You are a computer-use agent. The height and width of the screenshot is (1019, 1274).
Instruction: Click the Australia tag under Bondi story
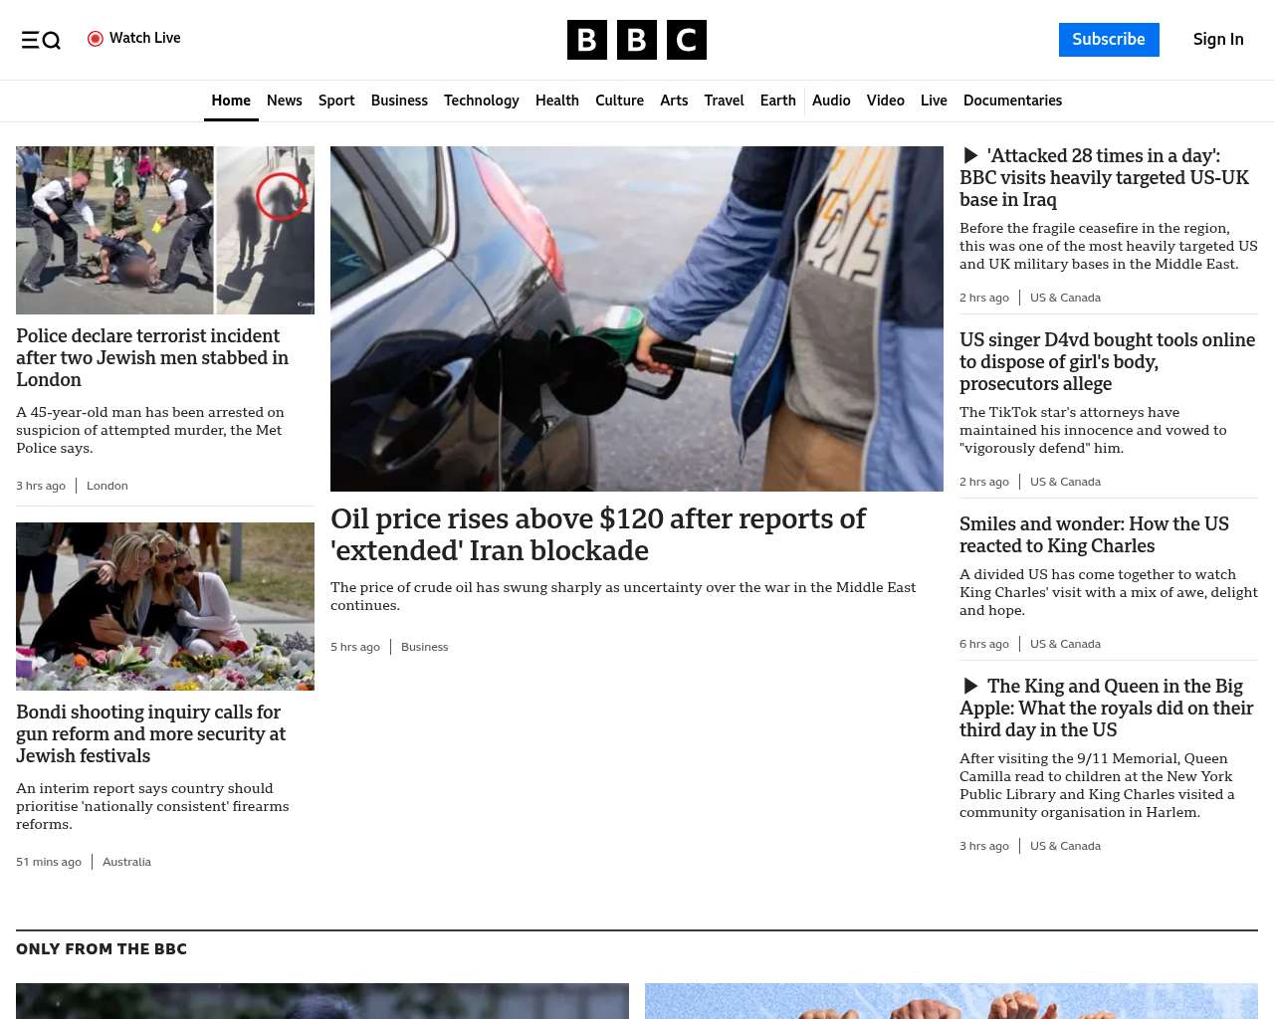[x=126, y=862]
